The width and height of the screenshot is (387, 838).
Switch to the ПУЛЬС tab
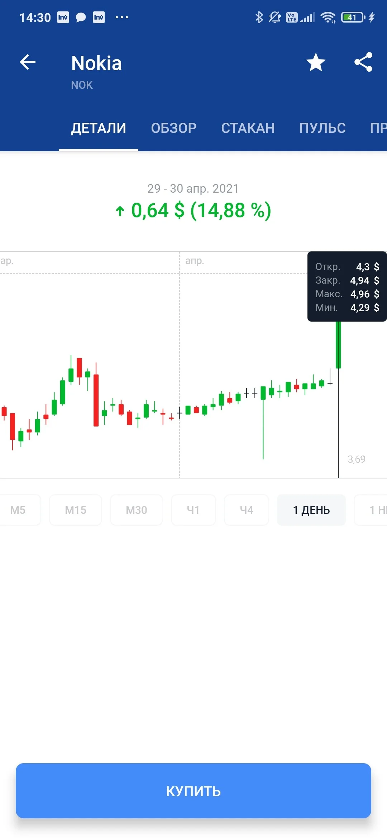click(322, 128)
